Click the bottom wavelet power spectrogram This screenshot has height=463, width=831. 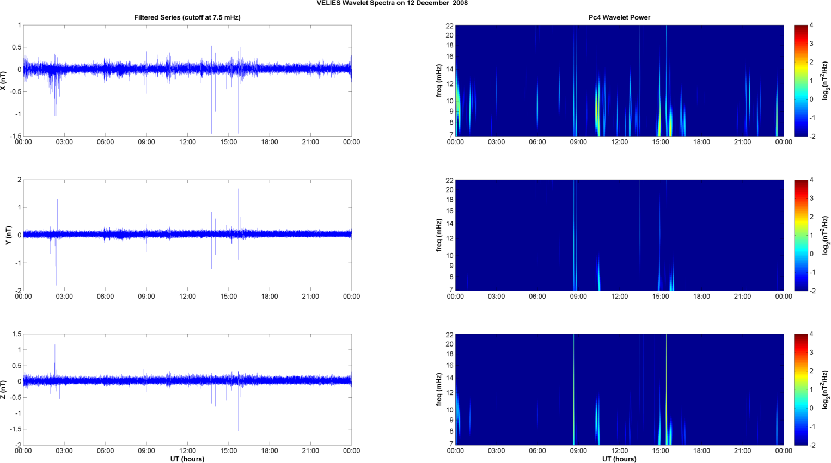(619, 390)
